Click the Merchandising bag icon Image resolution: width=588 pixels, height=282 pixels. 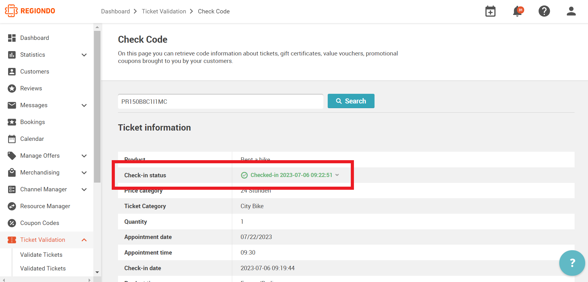[x=12, y=173]
